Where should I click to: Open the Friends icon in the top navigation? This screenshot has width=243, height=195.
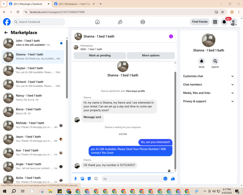click(120, 22)
